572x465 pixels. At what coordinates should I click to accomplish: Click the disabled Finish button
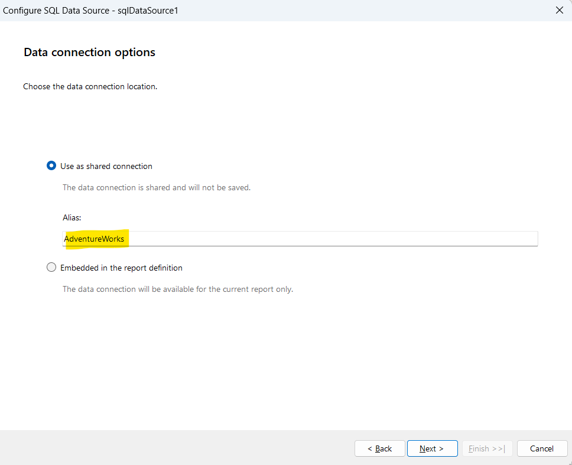[x=487, y=448]
